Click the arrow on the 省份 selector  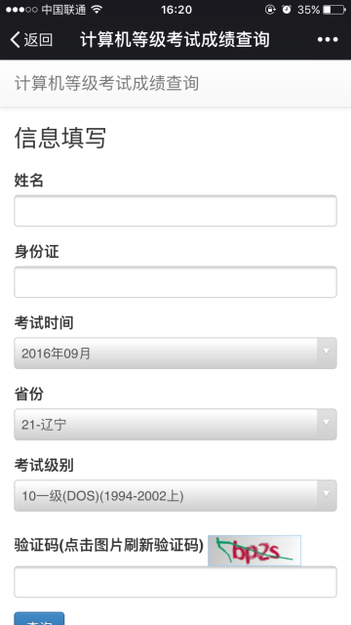[x=327, y=423]
